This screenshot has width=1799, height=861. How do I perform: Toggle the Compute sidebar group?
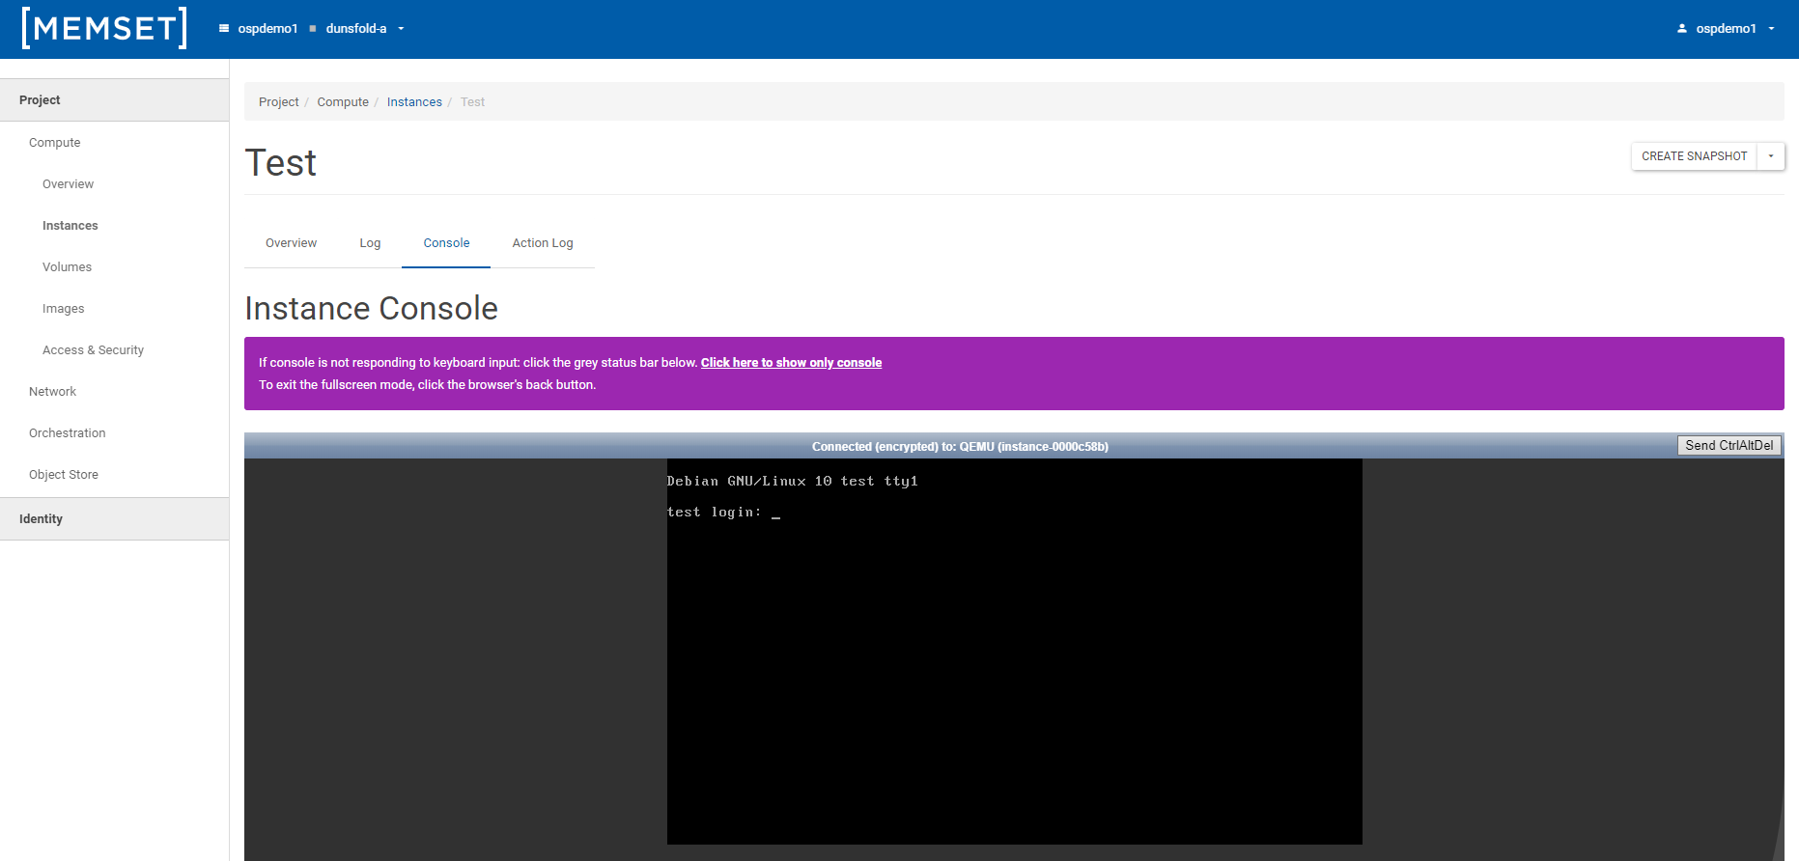pos(114,143)
